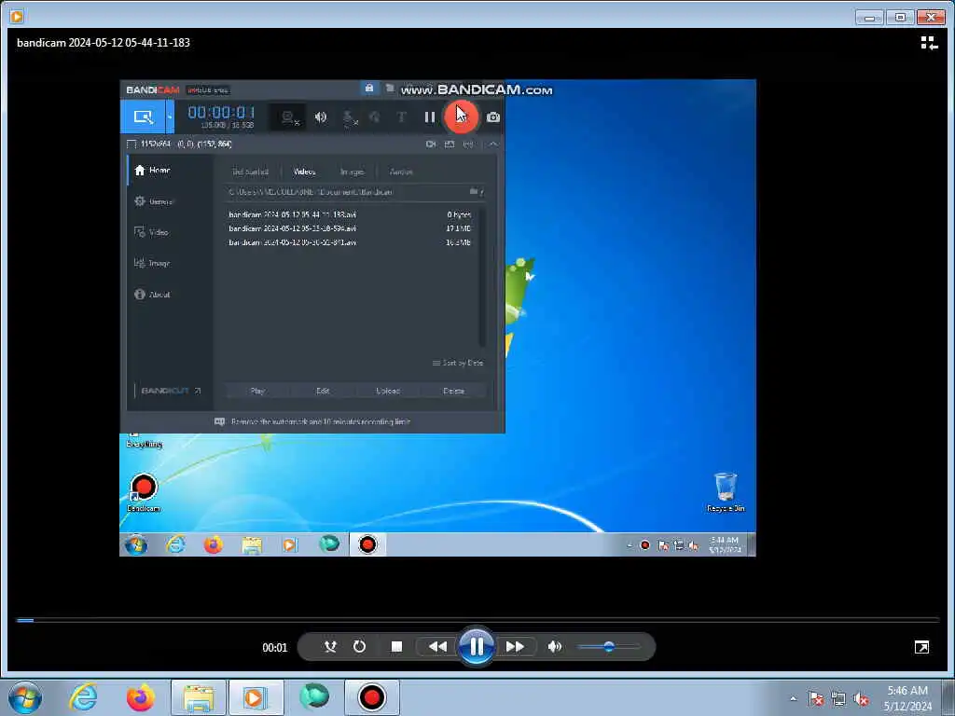
Task: Show hidden system tray icons arrow
Action: click(793, 698)
